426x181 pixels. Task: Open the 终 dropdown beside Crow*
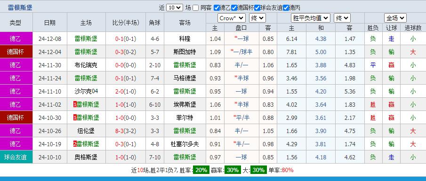[257, 18]
